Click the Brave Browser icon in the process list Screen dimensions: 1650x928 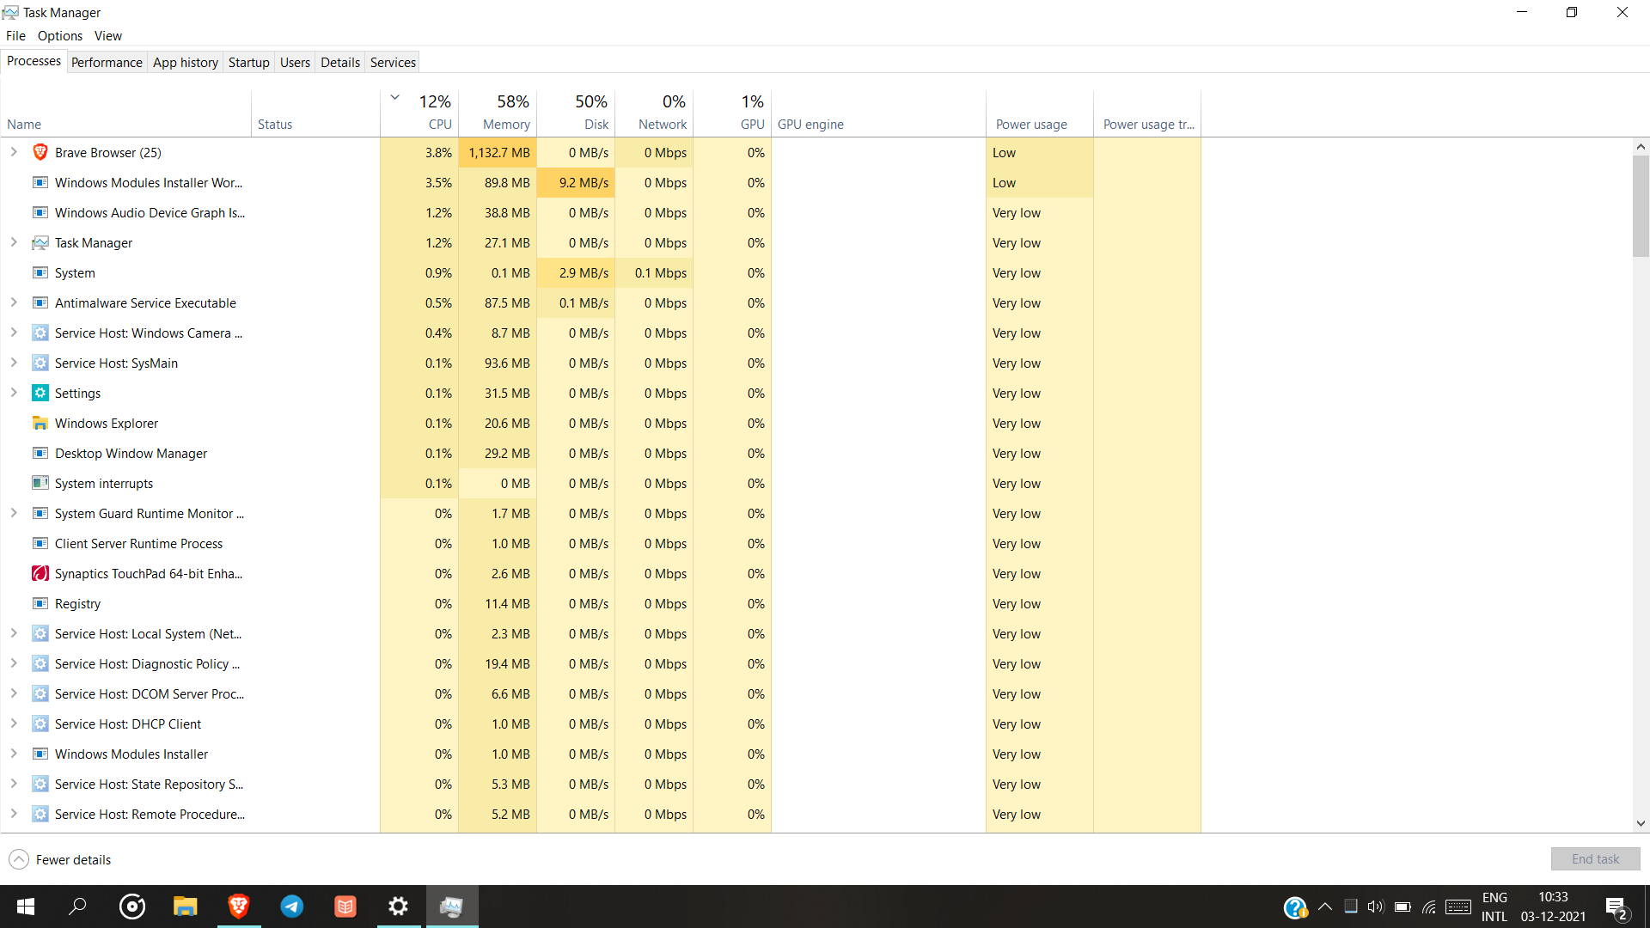pyautogui.click(x=40, y=152)
